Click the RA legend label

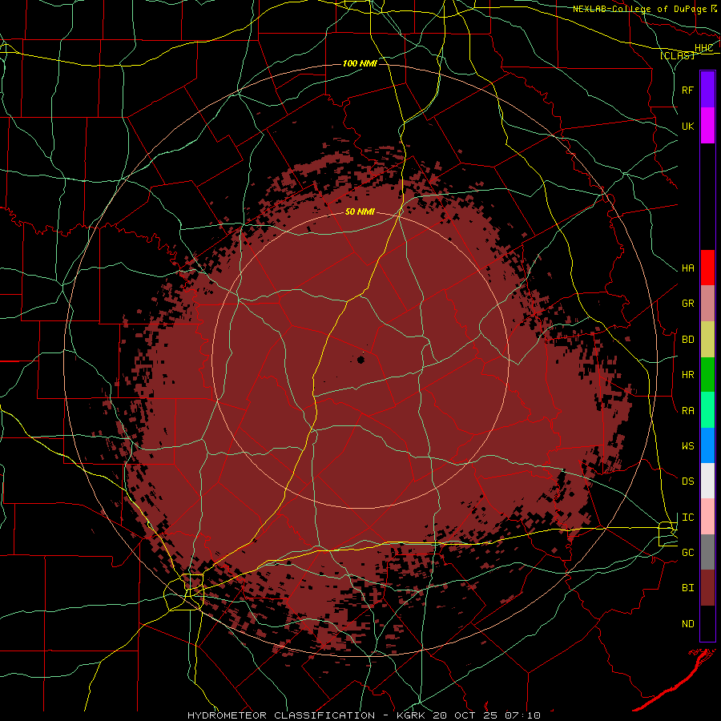tap(687, 411)
